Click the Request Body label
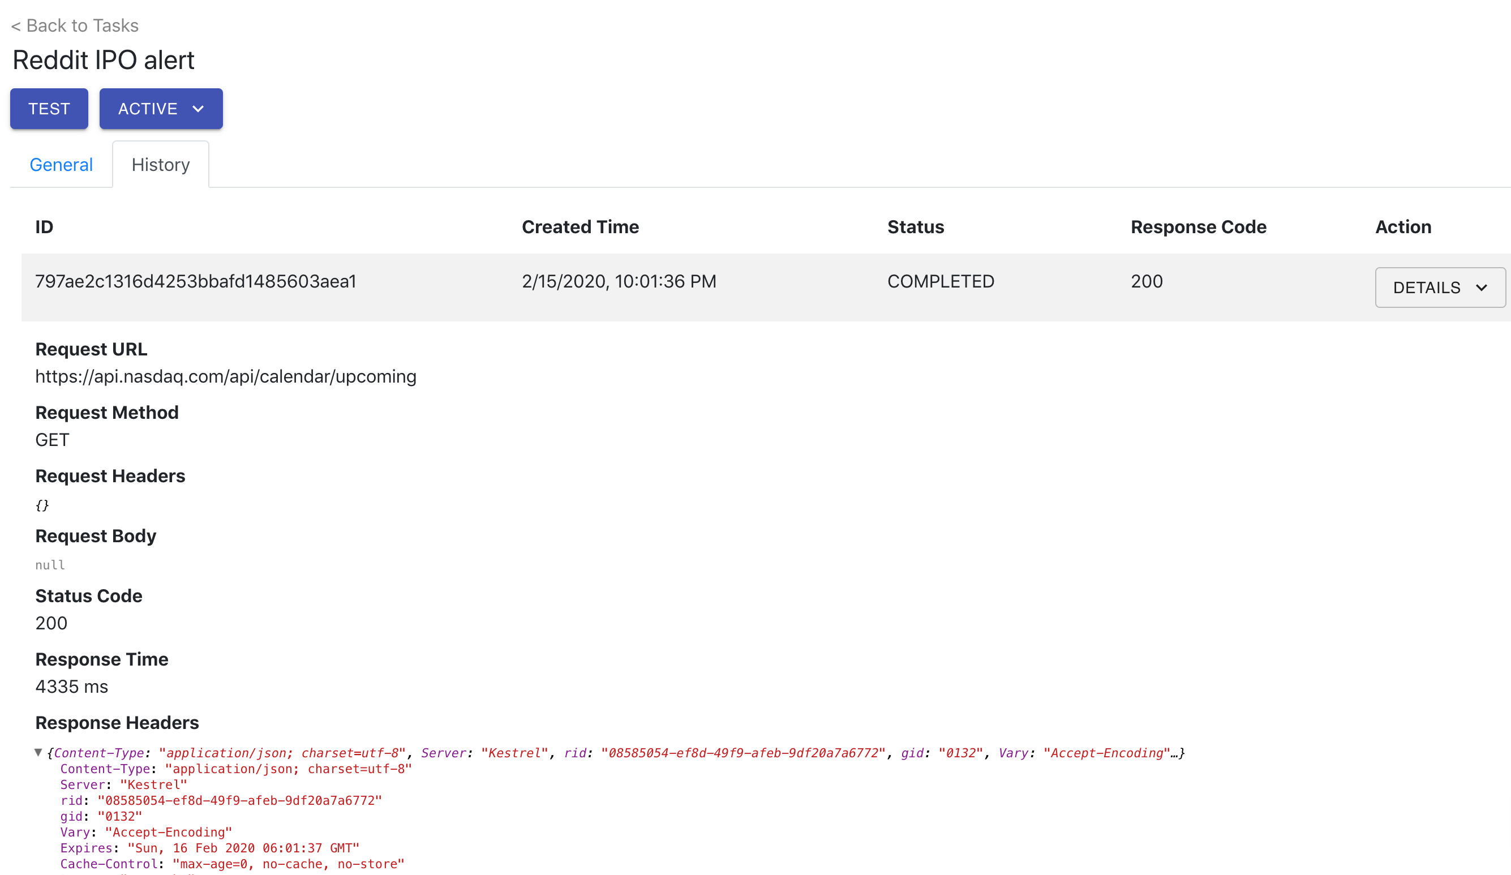The width and height of the screenshot is (1511, 875). [96, 535]
